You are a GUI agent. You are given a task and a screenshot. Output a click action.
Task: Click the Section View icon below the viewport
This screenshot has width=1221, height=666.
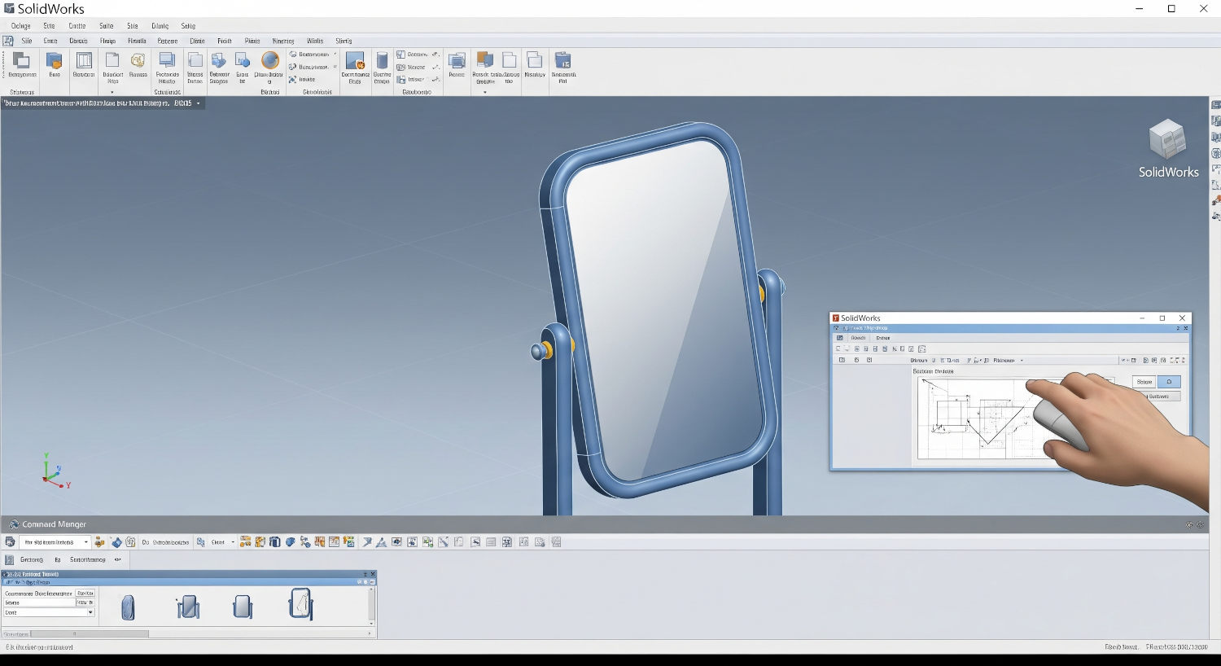click(x=289, y=541)
